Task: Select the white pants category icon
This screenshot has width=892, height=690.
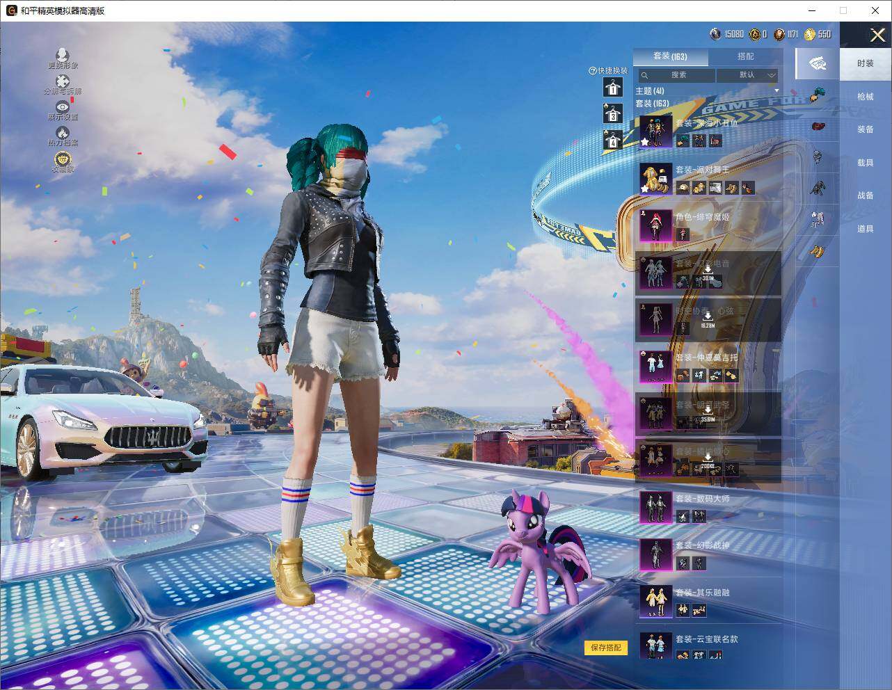Action: [x=818, y=219]
